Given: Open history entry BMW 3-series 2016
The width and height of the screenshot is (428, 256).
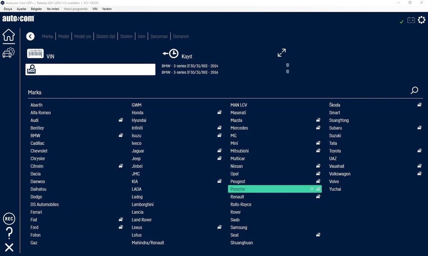Looking at the screenshot, I should tap(190, 72).
